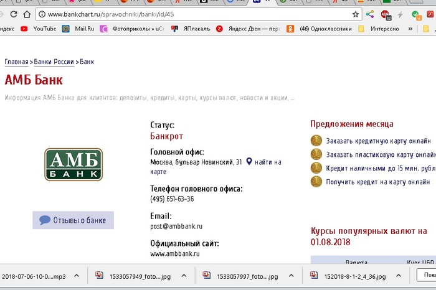Click the bookmark star in address bar
Screen dimensions: 436x290
(x=356, y=14)
